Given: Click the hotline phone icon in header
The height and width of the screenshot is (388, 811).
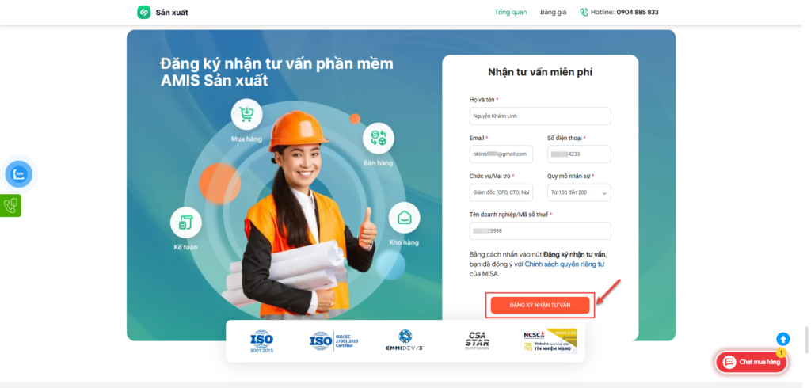Looking at the screenshot, I should click(x=584, y=12).
